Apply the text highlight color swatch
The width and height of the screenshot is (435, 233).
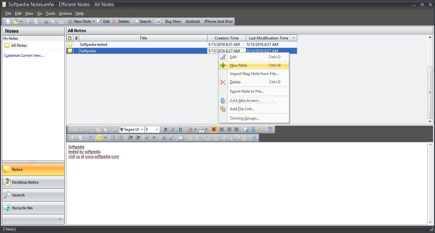point(201,129)
